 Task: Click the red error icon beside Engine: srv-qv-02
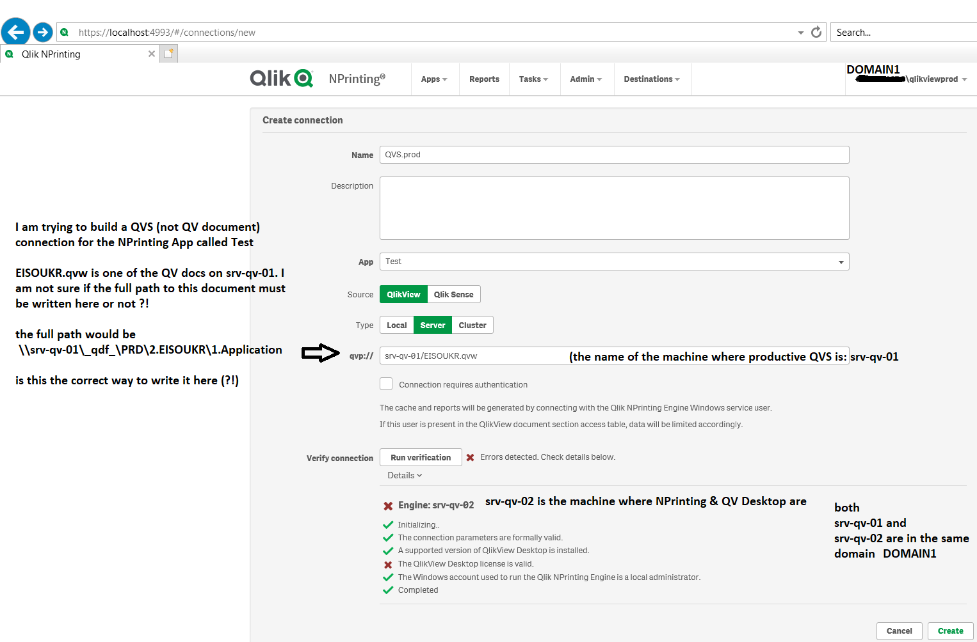coord(388,505)
